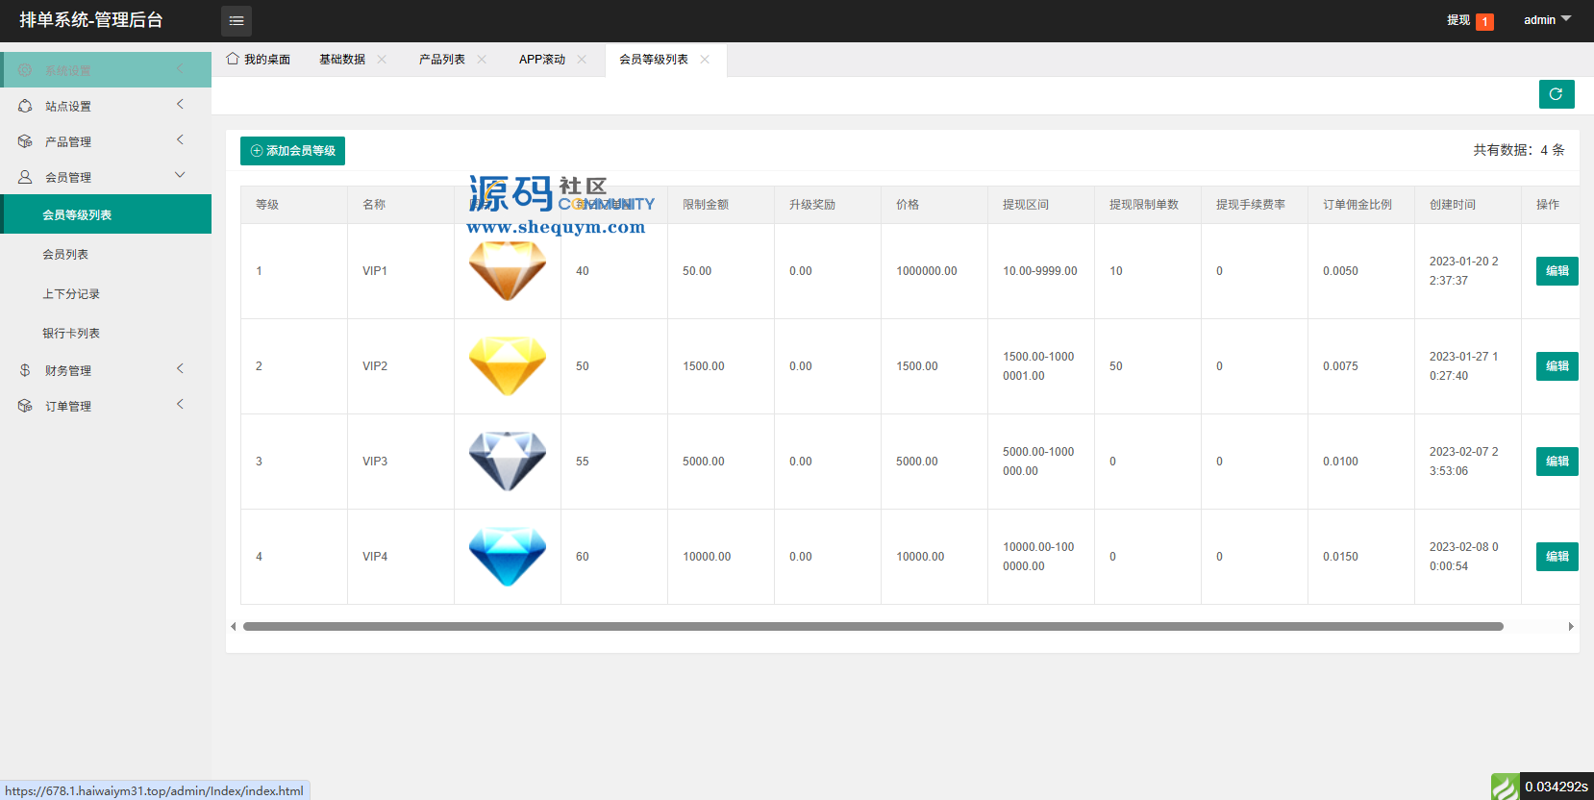Screen dimensions: 1594x800
Task: Collapse the 会员管理 sidebar menu
Action: [x=106, y=177]
